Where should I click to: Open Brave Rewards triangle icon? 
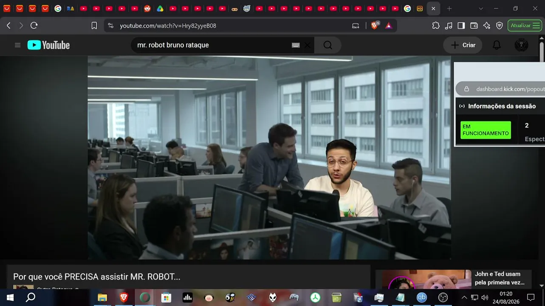coord(388,25)
